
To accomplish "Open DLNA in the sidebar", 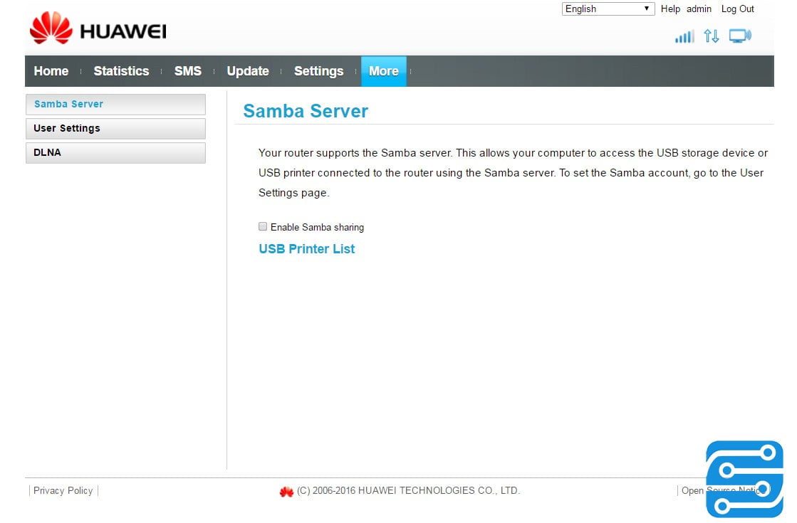I will (115, 153).
